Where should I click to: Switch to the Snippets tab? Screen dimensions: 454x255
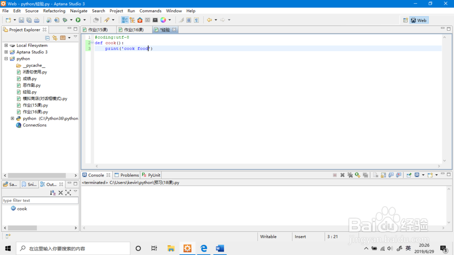29,184
